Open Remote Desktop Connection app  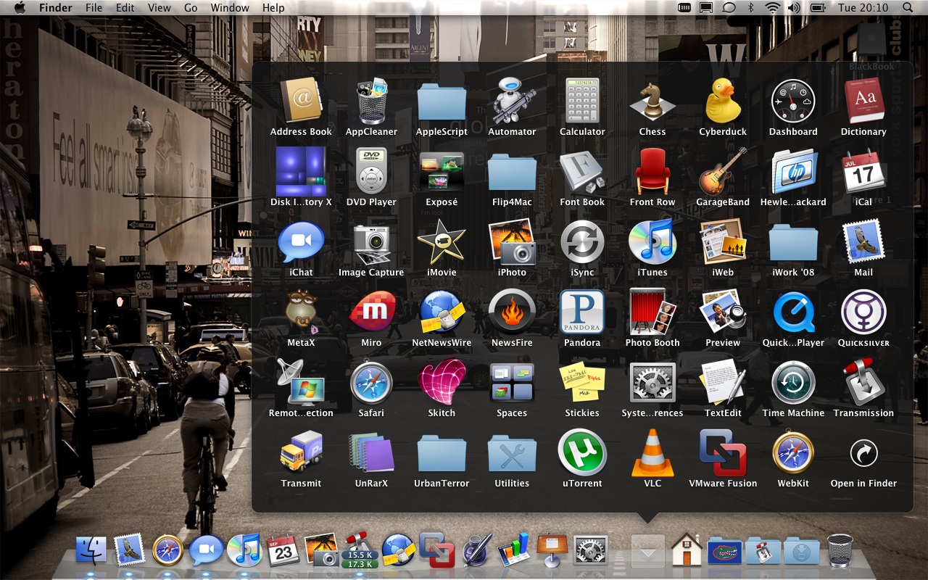301,381
